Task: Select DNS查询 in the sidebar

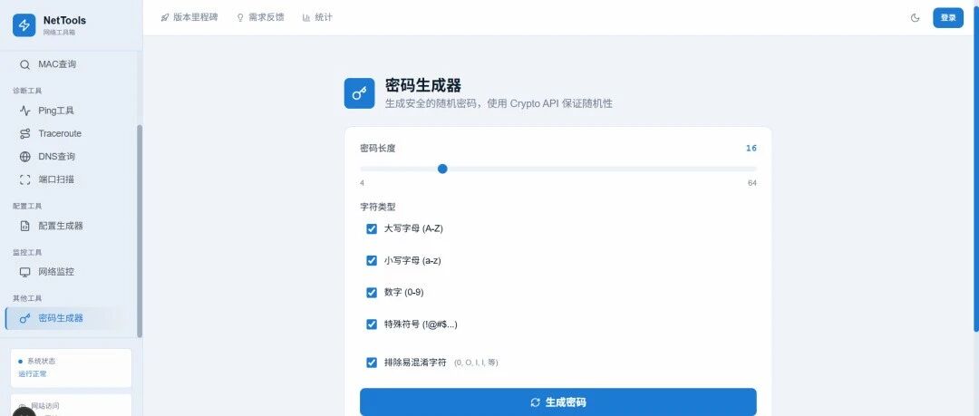Action: (71, 157)
